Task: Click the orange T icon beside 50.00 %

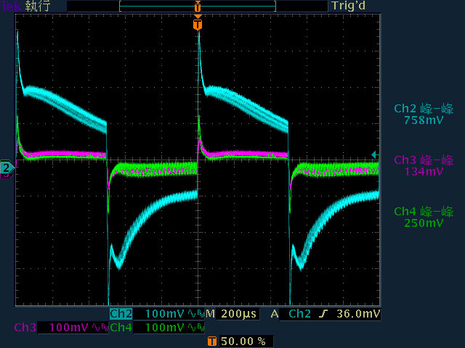Action: coord(211,341)
